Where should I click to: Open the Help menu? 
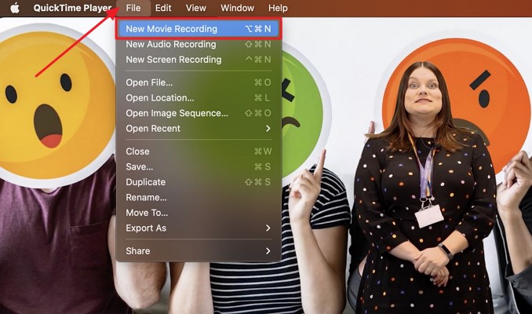click(x=278, y=8)
